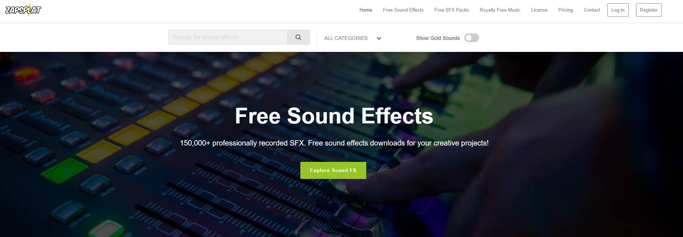Open the License page link
Viewport: 683px width, 237px height.
(539, 10)
